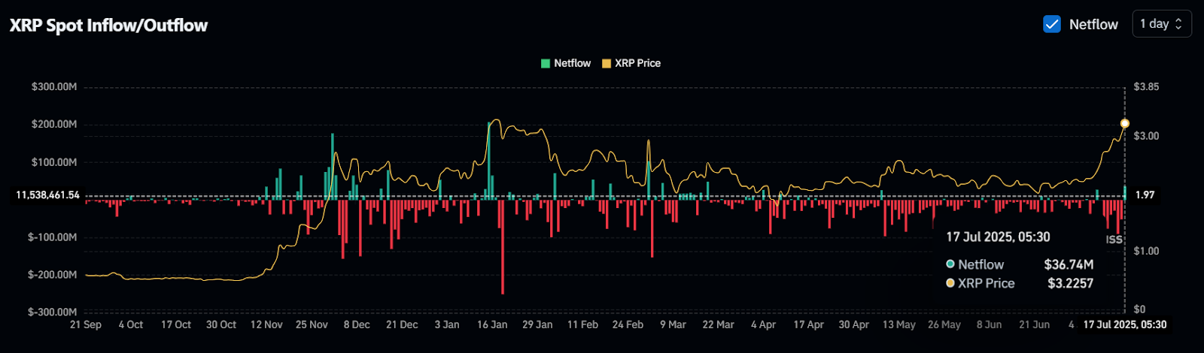Click the price marker dot at chart end
The height and width of the screenshot is (353, 1204).
tap(1125, 123)
